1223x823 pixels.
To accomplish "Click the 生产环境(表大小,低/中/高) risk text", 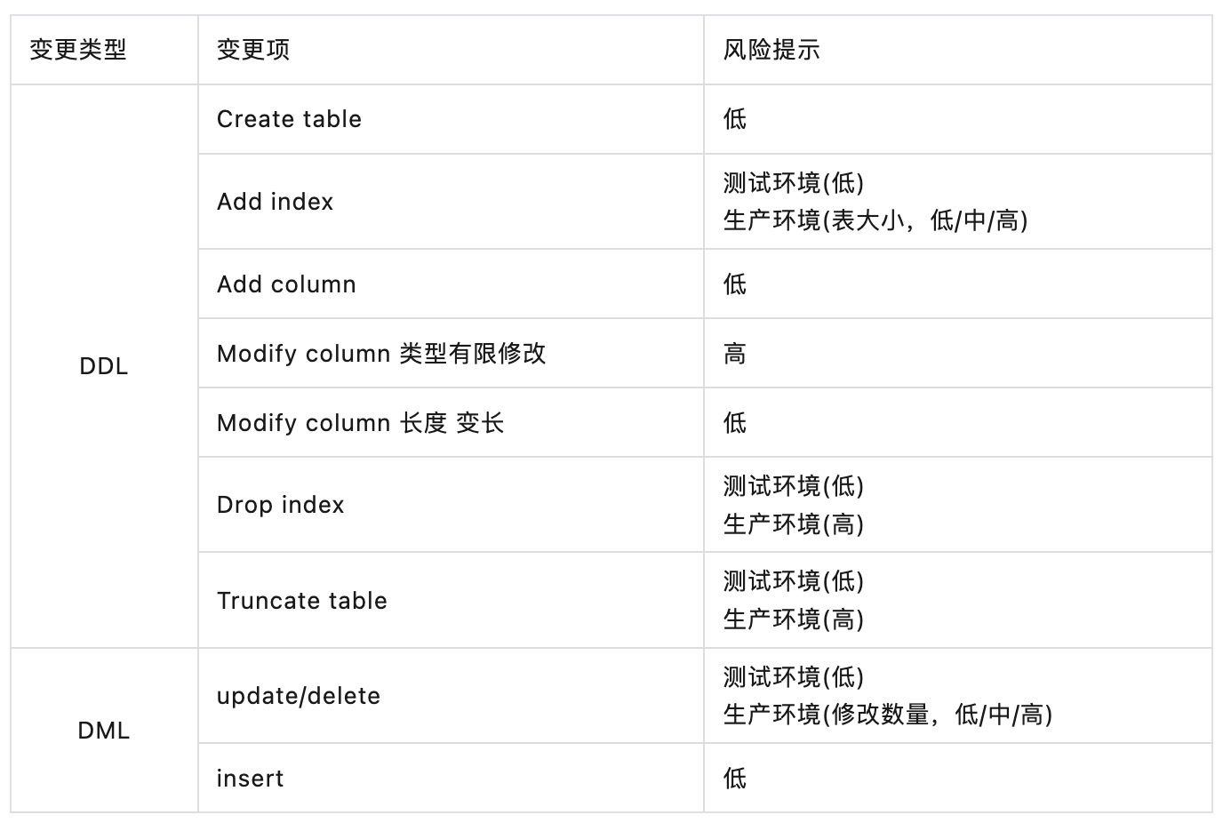I will [875, 220].
